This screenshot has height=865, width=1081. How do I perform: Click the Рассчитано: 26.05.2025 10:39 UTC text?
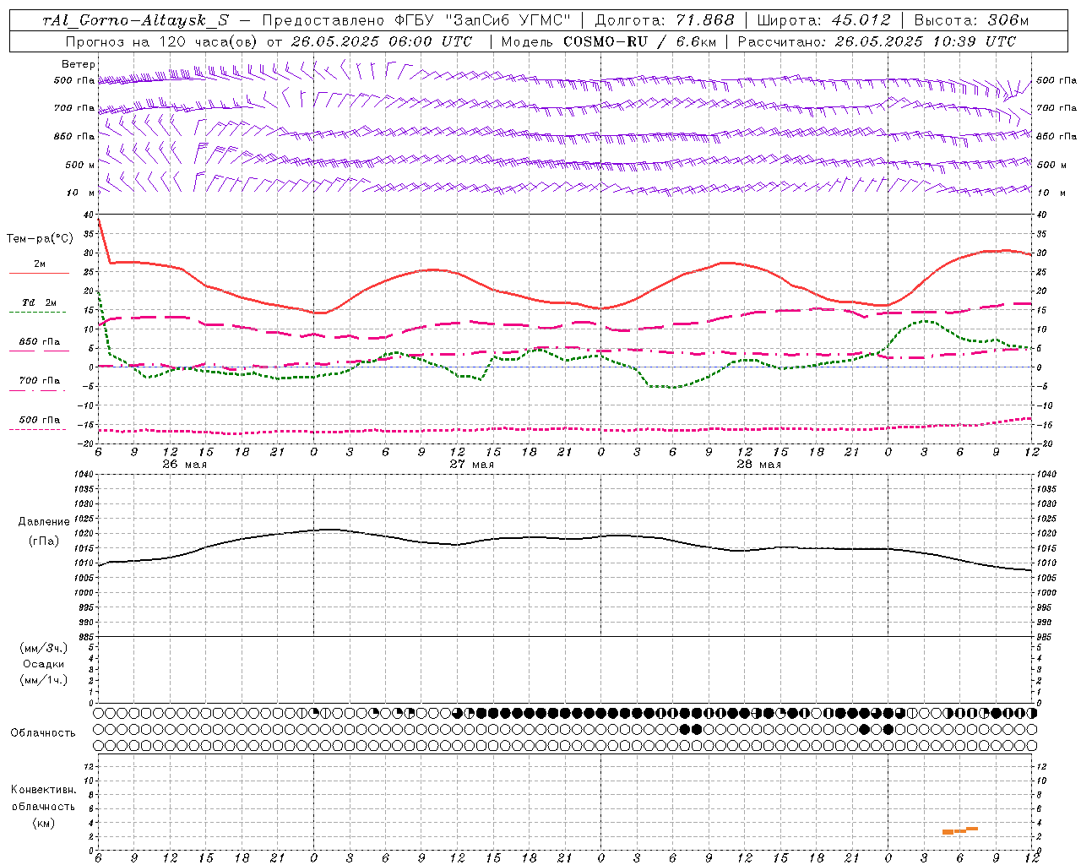(877, 41)
